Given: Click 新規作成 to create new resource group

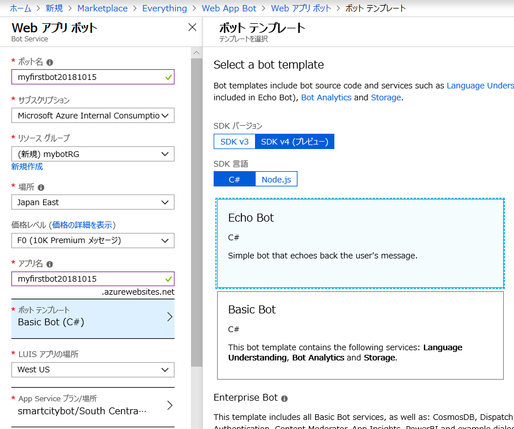Looking at the screenshot, I should click(x=27, y=167).
